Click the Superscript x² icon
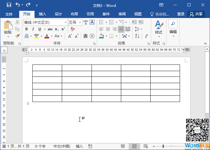Screen dimensions: 210x150 pos(63,29)
